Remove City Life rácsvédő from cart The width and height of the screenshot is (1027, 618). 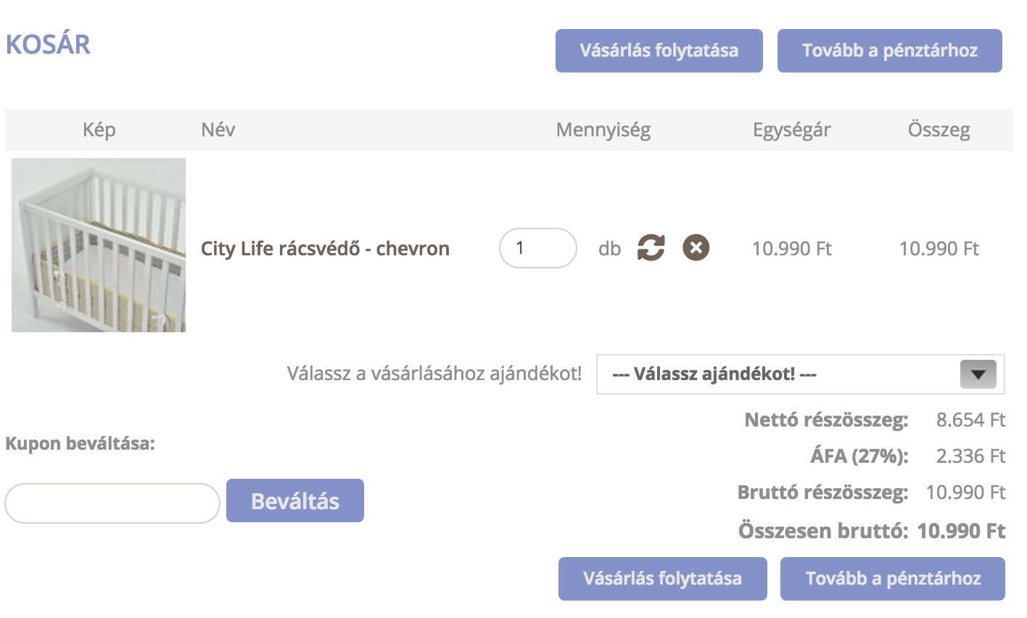click(x=696, y=248)
